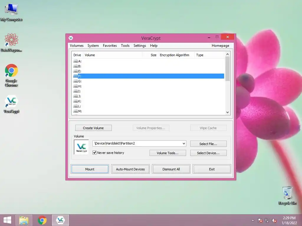Click the Size column header
302x226 pixels.
[150, 55]
